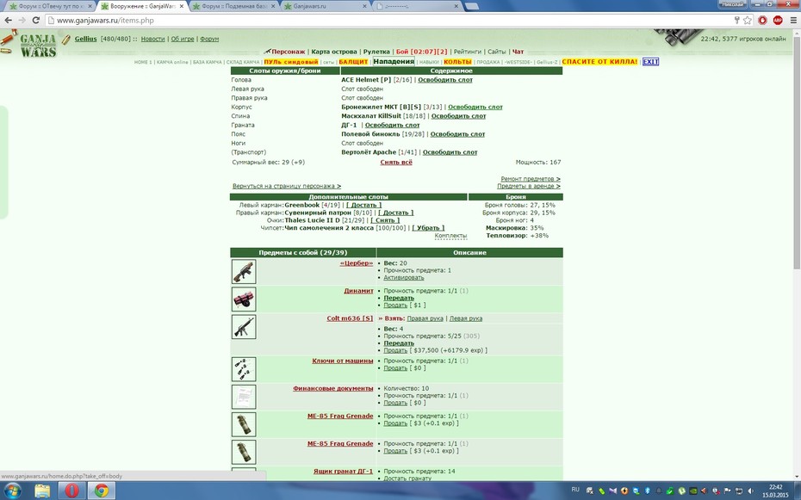Image resolution: width=801 pixels, height=500 pixels.
Task: Click the Colt m636 rifle icon
Action: 244,326
